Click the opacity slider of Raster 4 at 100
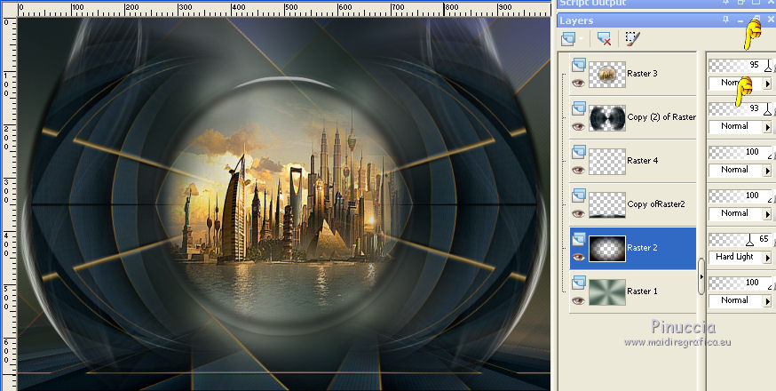 pos(740,153)
